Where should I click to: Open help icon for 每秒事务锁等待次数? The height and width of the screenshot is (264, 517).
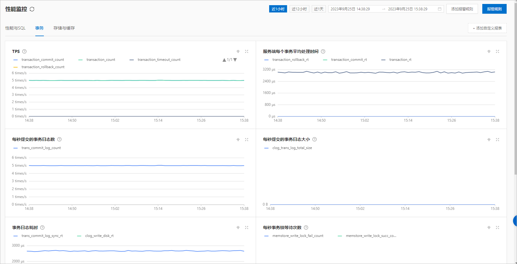[x=306, y=228]
